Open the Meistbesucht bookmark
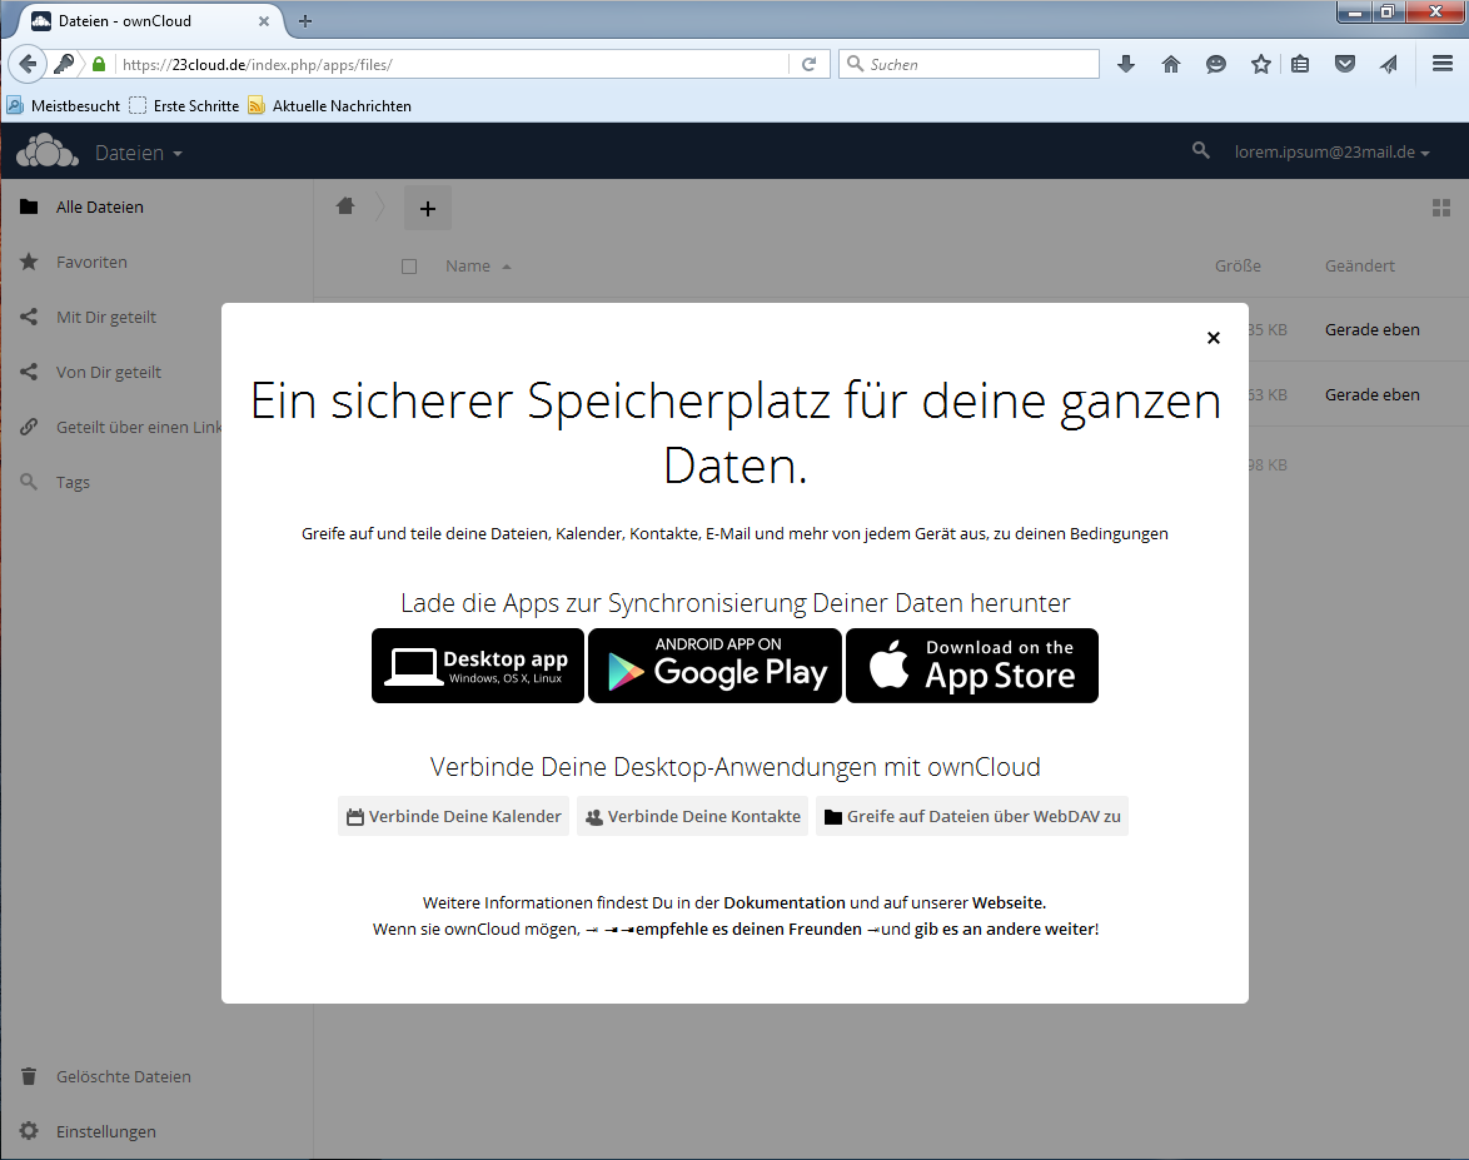 tap(63, 105)
